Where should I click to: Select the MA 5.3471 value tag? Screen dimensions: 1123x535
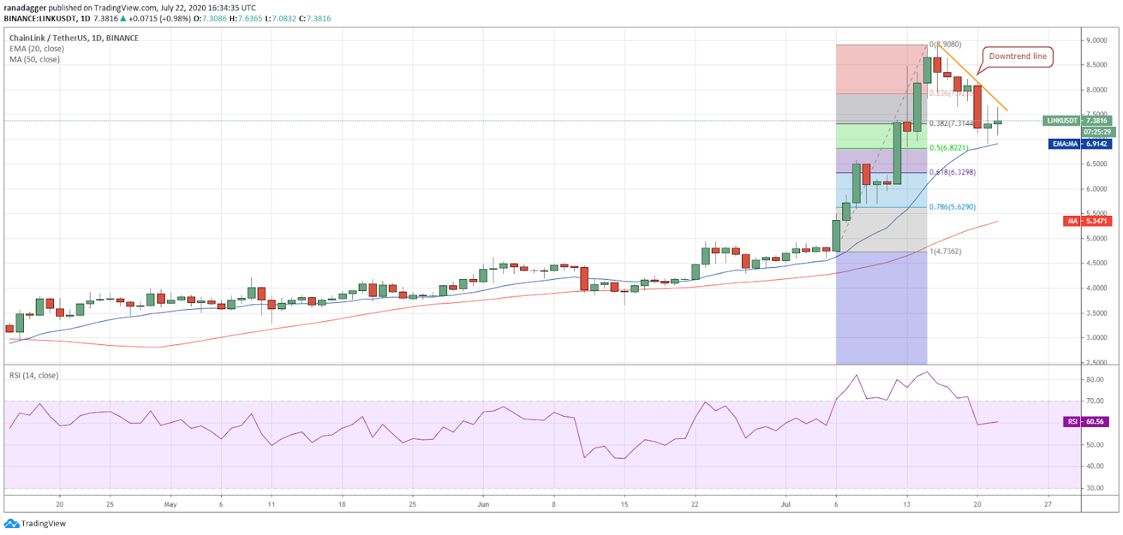[x=1087, y=221]
